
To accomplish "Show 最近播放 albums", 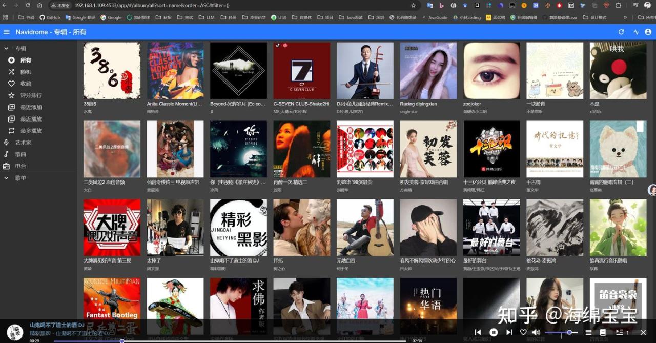I will [38, 119].
